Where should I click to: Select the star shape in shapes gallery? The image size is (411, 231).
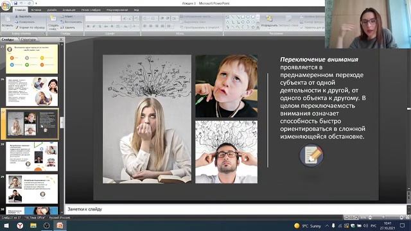pos(253,27)
